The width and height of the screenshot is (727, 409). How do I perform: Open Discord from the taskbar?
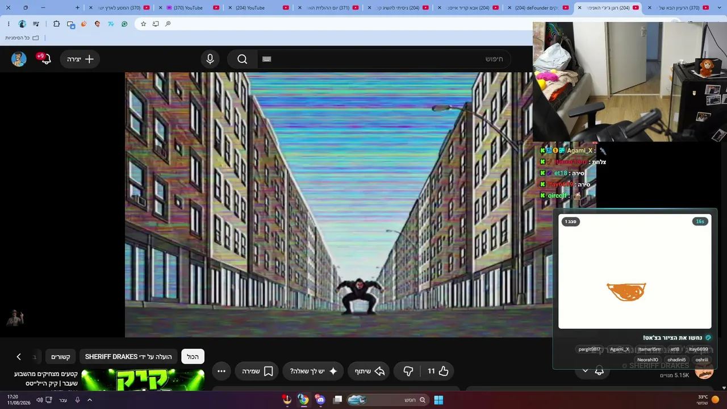320,400
